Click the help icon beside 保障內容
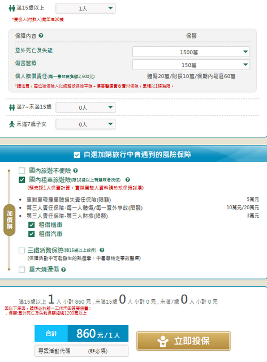Viewport: 267px width, 362px height. coord(41,36)
